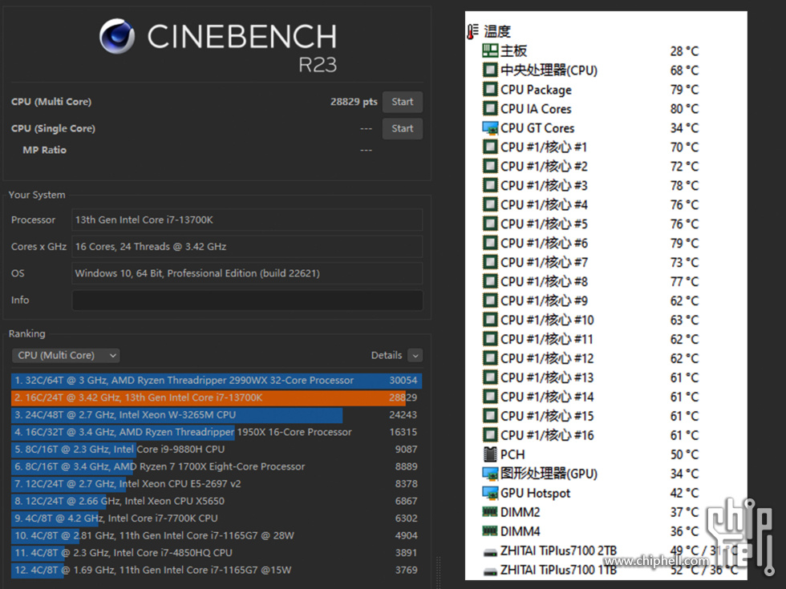Start the CPU (Multi Core) test
Viewport: 786px width, 589px height.
[x=403, y=102]
